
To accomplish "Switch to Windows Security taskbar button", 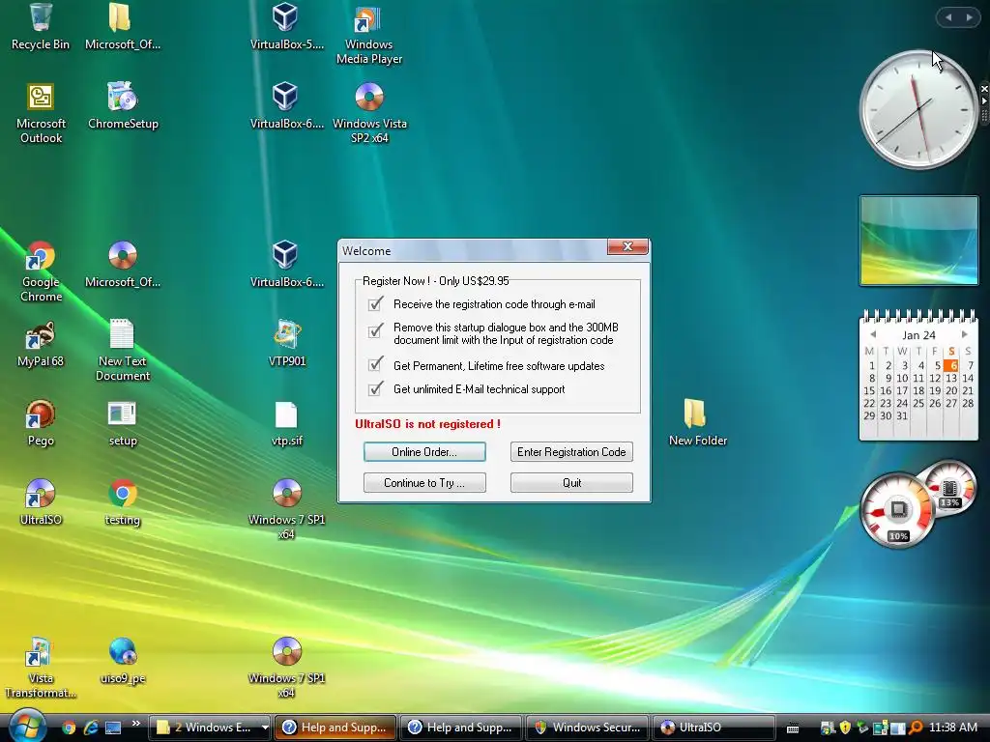I will [x=588, y=728].
